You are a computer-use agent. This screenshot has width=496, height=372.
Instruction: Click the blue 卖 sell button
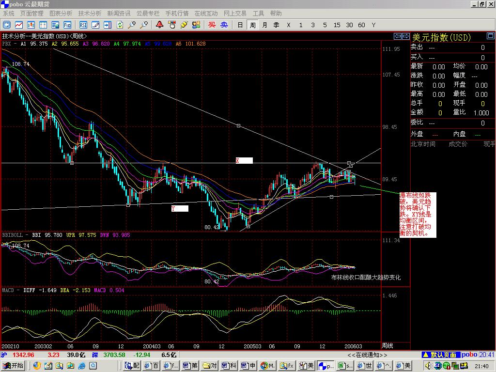pyautogui.click(x=224, y=25)
